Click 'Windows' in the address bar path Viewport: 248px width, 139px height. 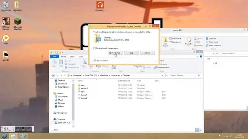104,76
